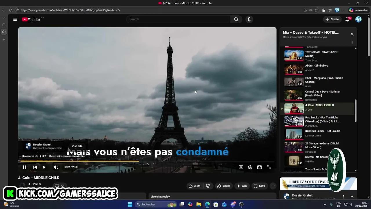
Task: Click the search magnifier button
Action: pyautogui.click(x=236, y=19)
